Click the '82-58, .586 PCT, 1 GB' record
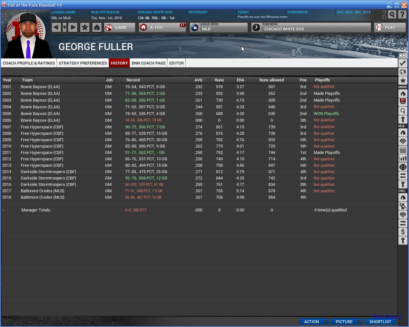This screenshot has width=409, height=327. (x=145, y=100)
